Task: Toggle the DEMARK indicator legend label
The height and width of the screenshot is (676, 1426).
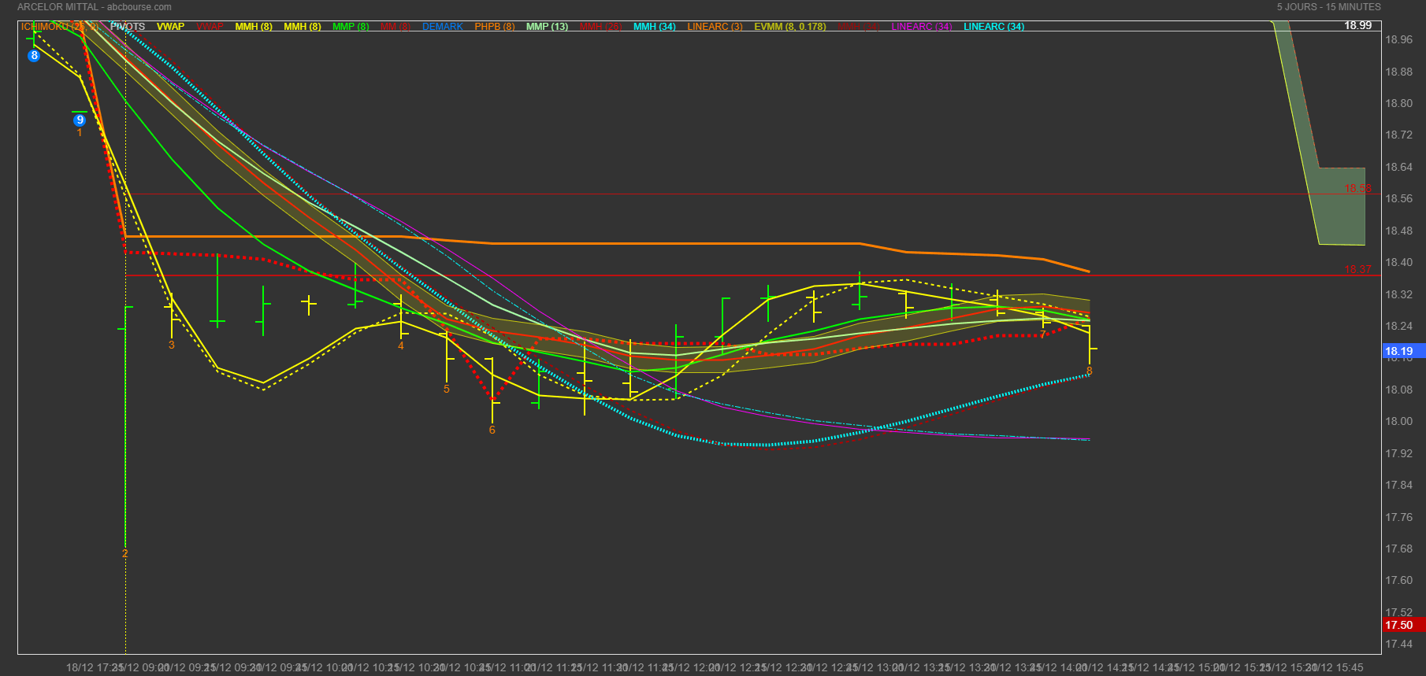Action: tap(443, 27)
